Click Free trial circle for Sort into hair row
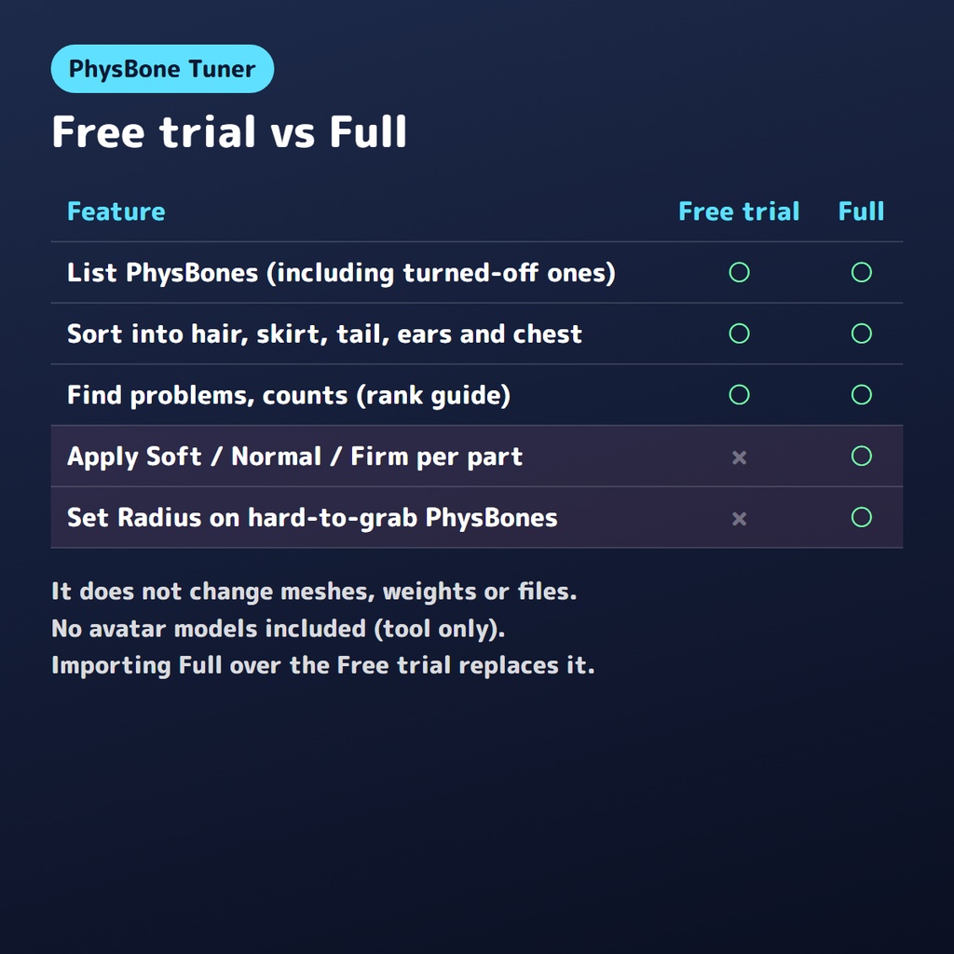Screen dimensions: 954x954 coord(739,334)
